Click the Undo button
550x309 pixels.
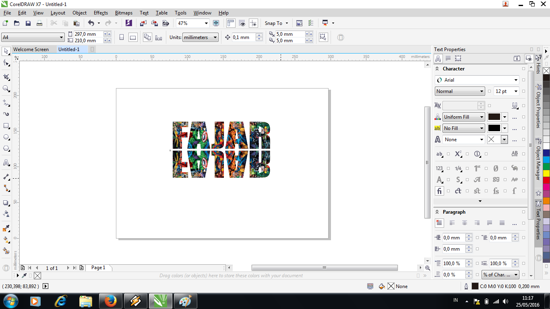(x=92, y=23)
